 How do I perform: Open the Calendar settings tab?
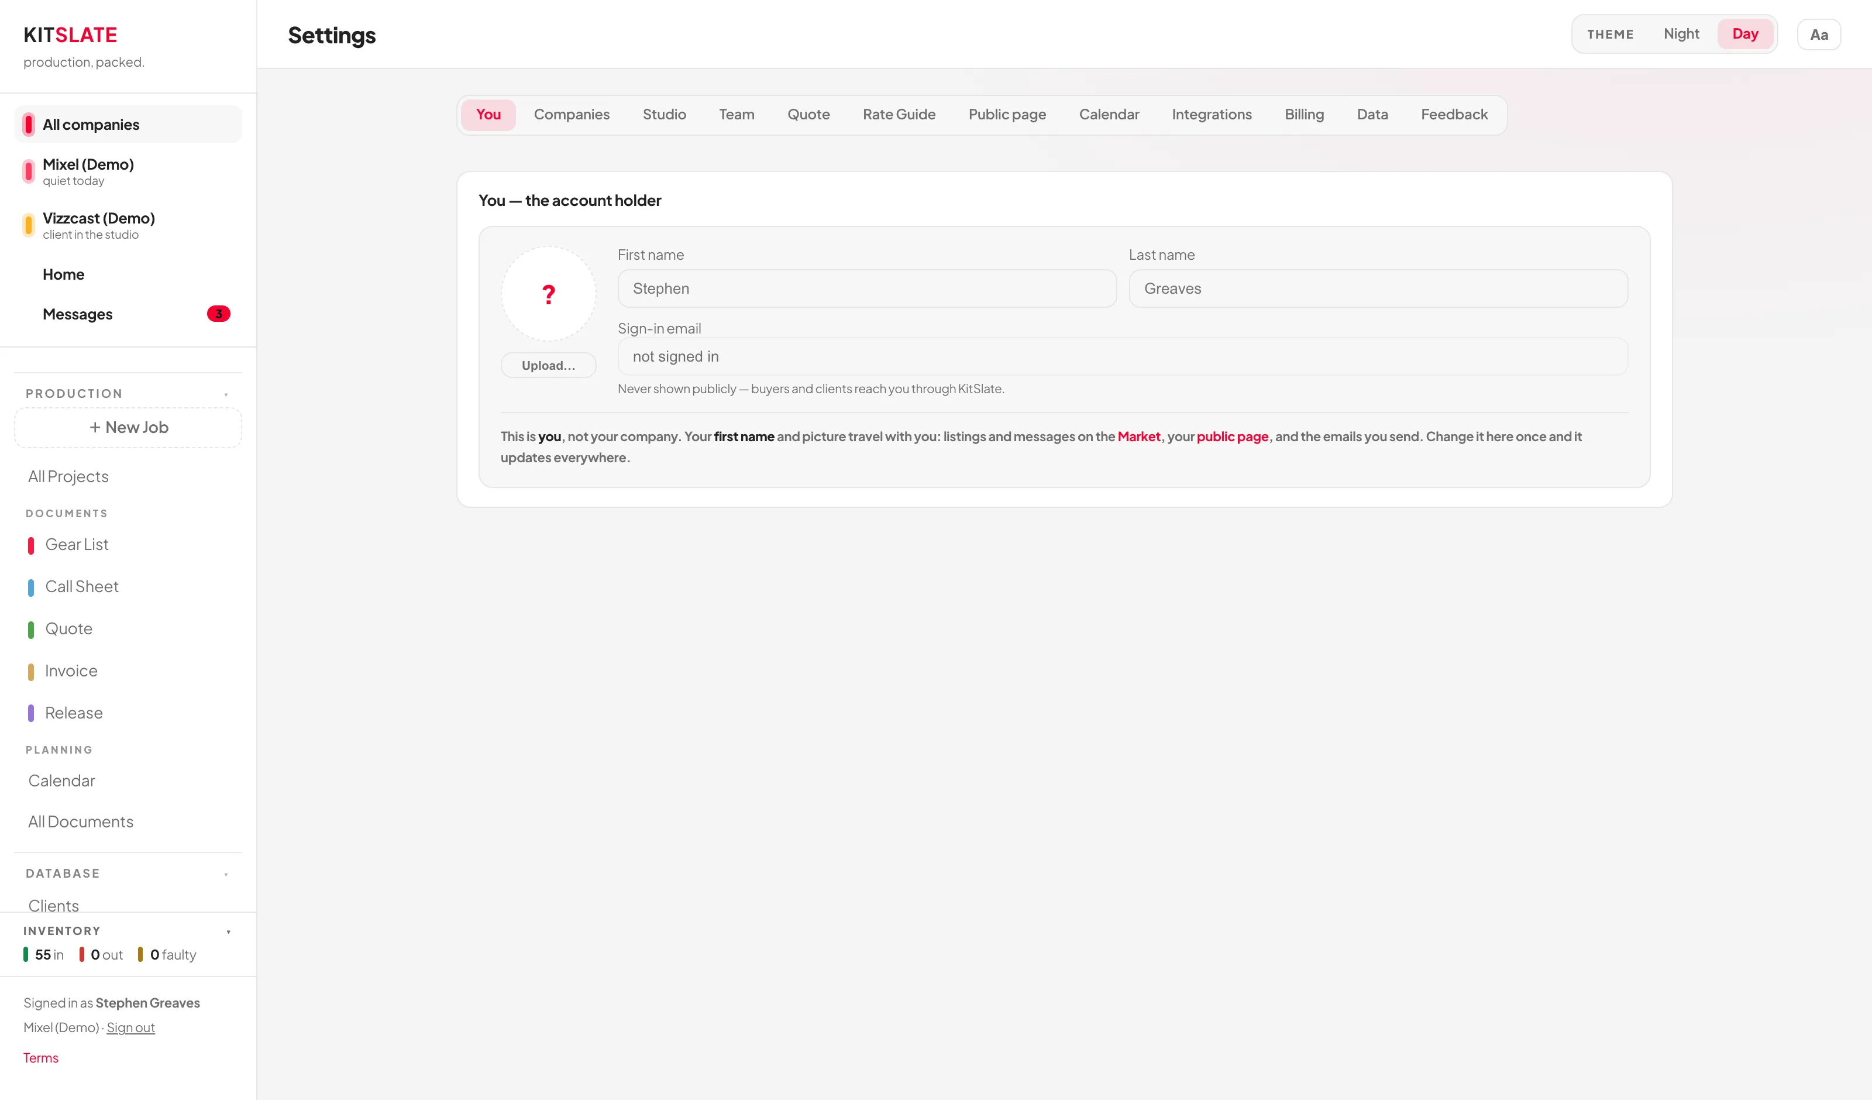[1109, 115]
